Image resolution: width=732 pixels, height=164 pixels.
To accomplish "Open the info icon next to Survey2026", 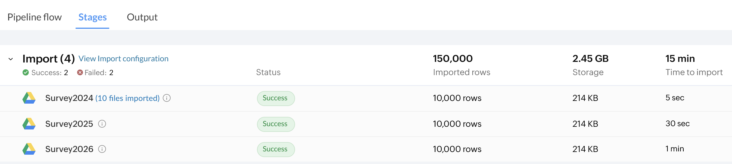I will (x=102, y=149).
